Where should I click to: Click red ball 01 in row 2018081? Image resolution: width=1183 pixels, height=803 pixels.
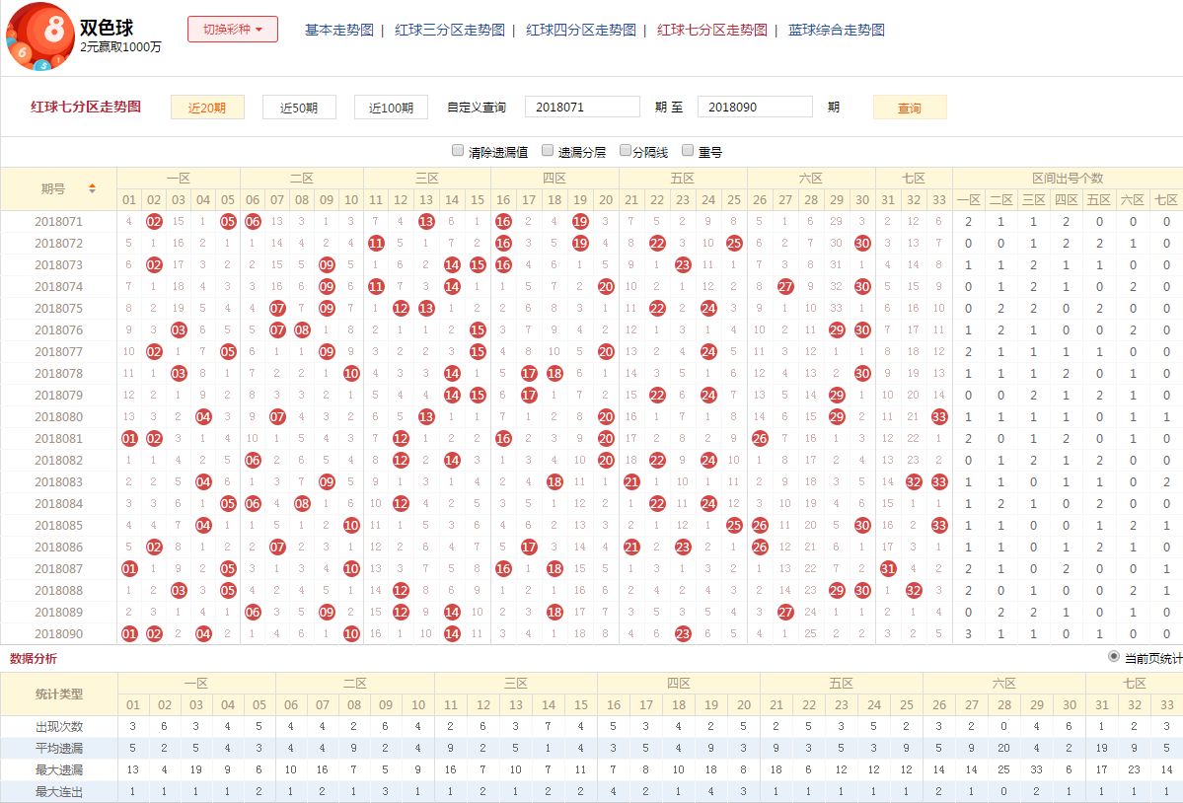click(x=129, y=439)
